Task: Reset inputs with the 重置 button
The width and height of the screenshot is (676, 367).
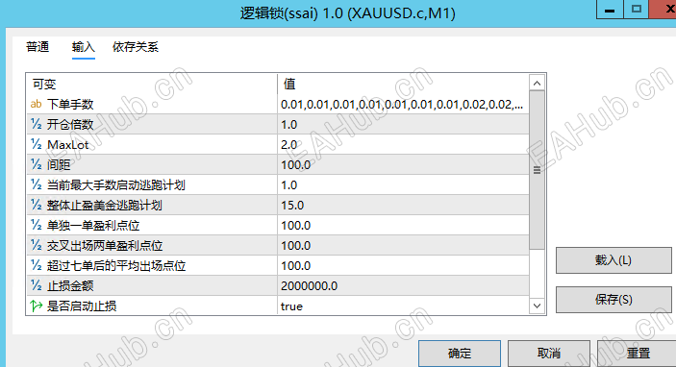Action: [x=637, y=354]
